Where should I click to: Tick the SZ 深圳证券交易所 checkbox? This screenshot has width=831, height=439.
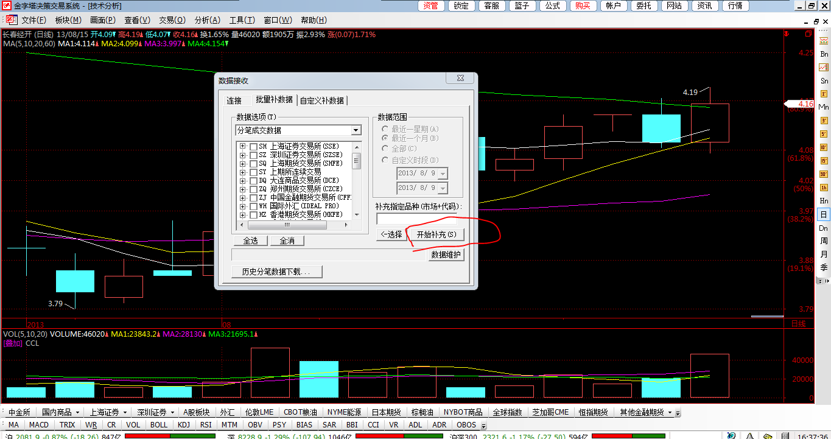click(253, 155)
